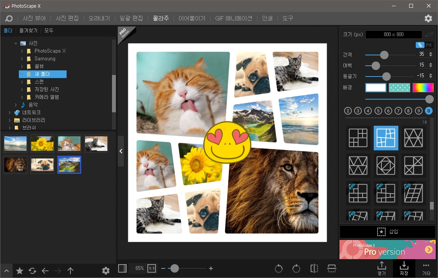Expand the 스캔 folder
438x278 pixels.
(x=22, y=82)
